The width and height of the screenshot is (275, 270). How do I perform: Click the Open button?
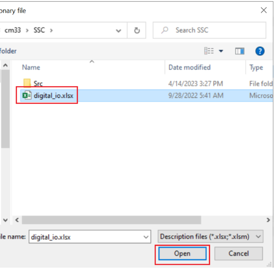pos(182,253)
